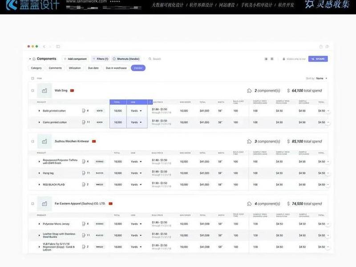Open Yards dropdown for Batik printed cotton

point(136,111)
